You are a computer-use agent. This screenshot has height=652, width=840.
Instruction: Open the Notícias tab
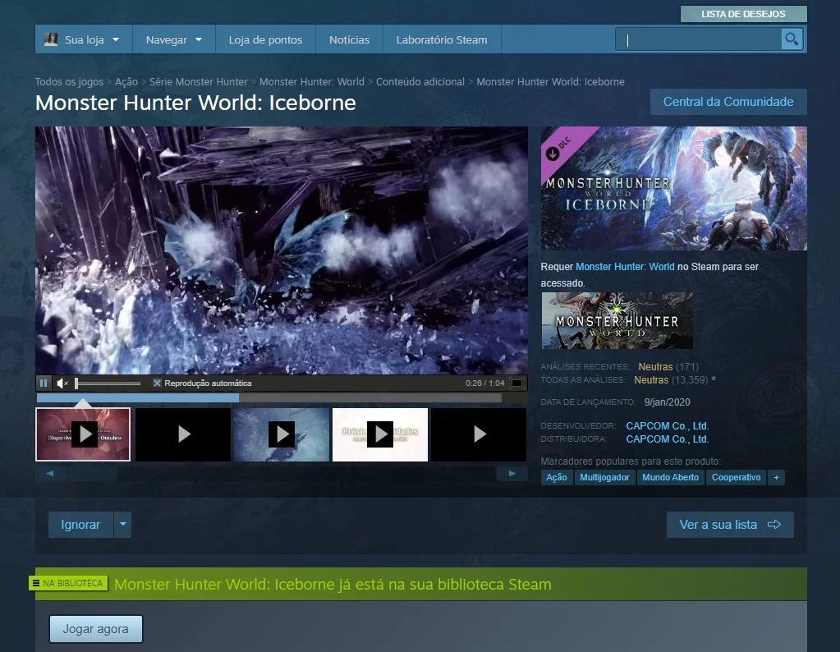click(x=349, y=39)
